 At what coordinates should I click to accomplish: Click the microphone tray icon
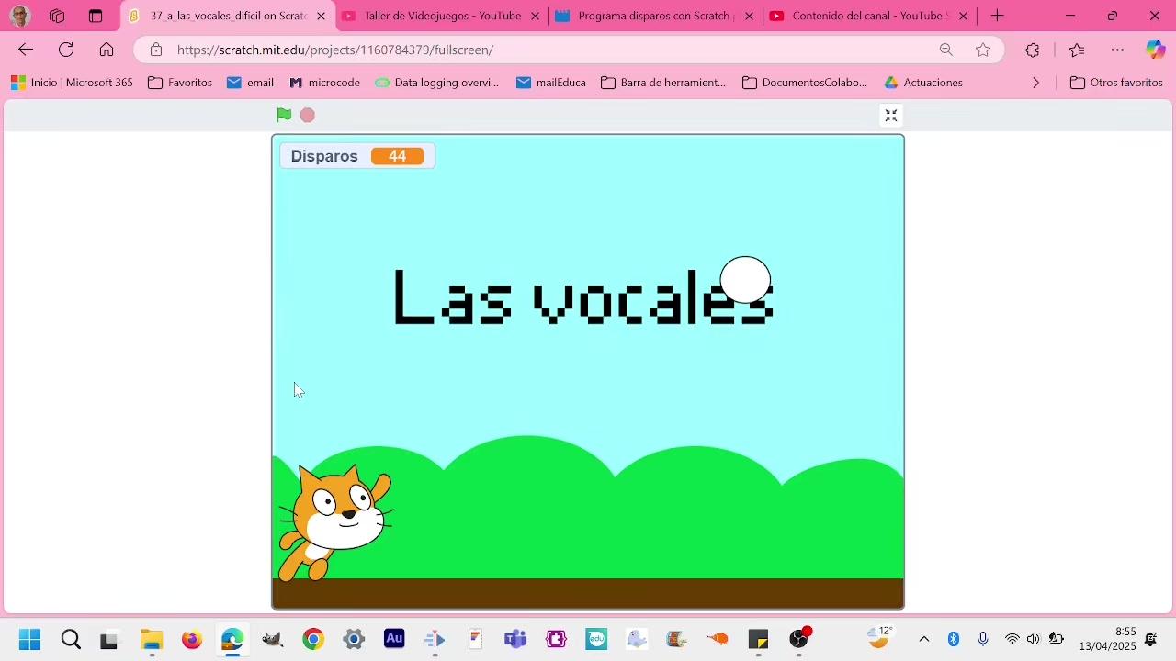click(x=983, y=639)
